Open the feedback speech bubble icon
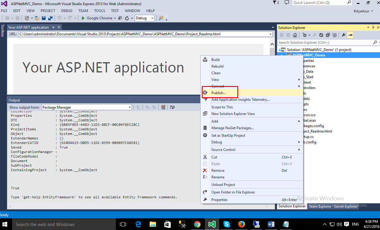The width and height of the screenshot is (380, 230). 287,2
